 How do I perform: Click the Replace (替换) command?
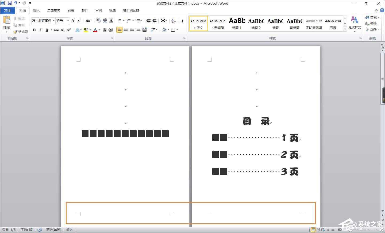[x=371, y=24]
